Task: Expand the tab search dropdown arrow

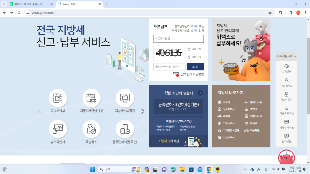Action: coord(4,4)
